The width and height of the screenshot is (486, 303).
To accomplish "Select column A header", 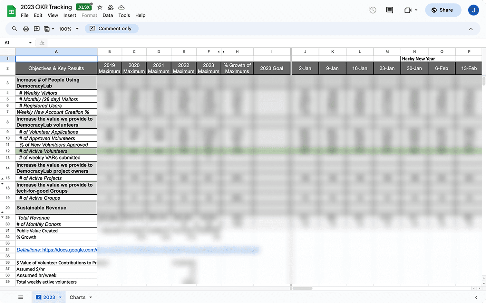I will pyautogui.click(x=56, y=52).
